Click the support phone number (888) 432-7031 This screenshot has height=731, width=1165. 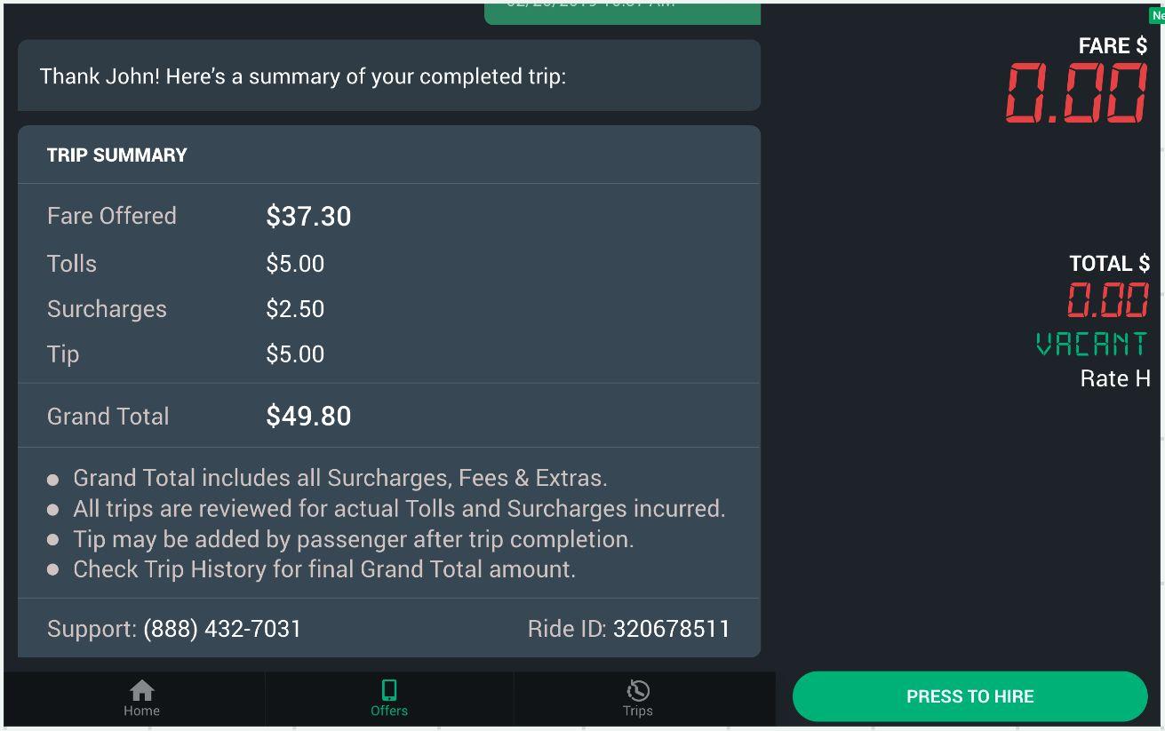click(x=222, y=629)
